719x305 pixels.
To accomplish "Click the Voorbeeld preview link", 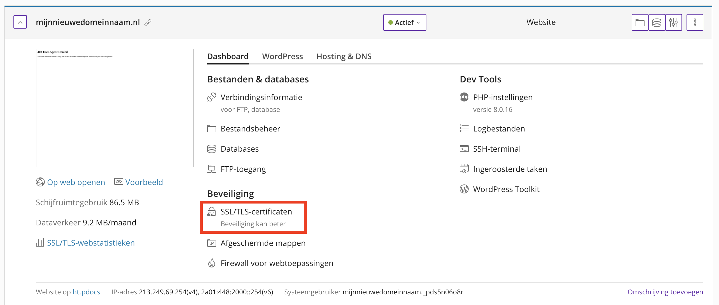I will click(144, 182).
